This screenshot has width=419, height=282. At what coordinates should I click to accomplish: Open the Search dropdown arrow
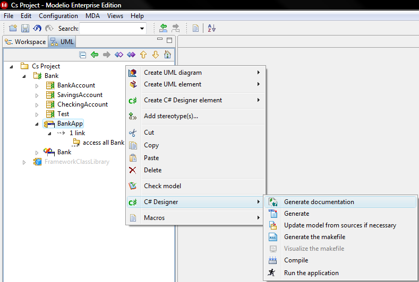coord(142,29)
